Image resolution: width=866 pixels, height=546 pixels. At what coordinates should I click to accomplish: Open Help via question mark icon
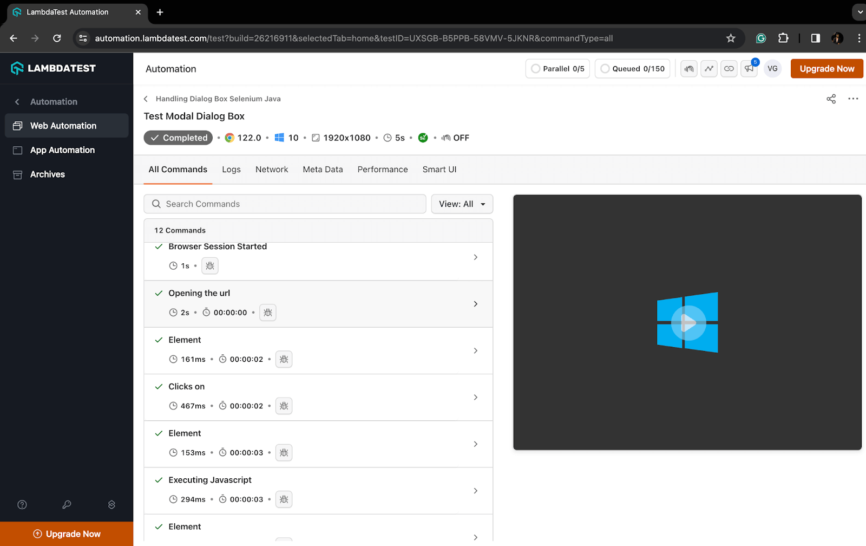point(22,504)
